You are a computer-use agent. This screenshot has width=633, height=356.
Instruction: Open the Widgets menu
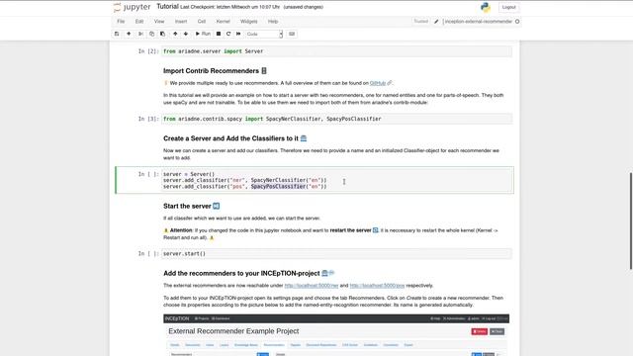(248, 22)
